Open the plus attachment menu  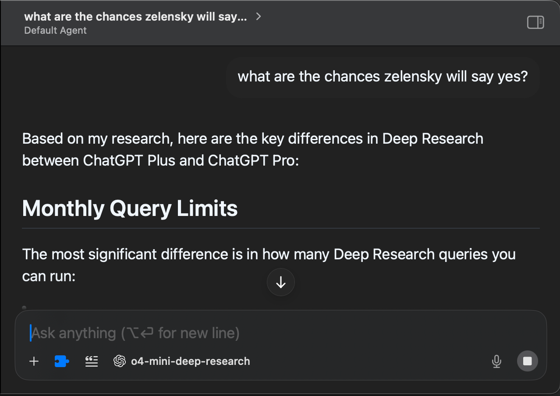click(34, 361)
